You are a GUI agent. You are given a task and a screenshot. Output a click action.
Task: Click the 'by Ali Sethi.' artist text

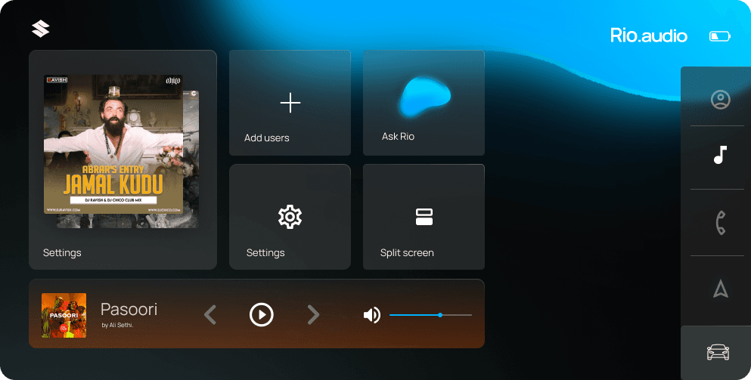click(x=117, y=325)
